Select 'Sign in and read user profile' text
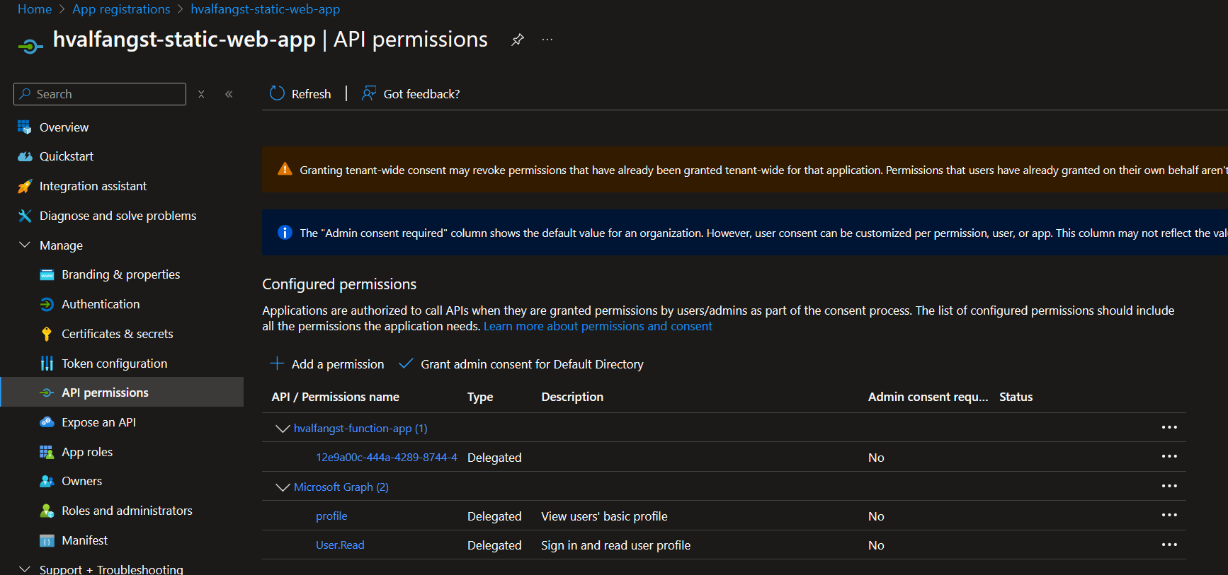Viewport: 1228px width, 575px height. pos(616,545)
